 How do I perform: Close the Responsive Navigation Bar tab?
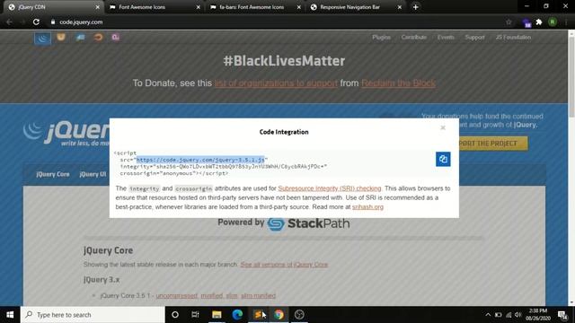(x=399, y=7)
